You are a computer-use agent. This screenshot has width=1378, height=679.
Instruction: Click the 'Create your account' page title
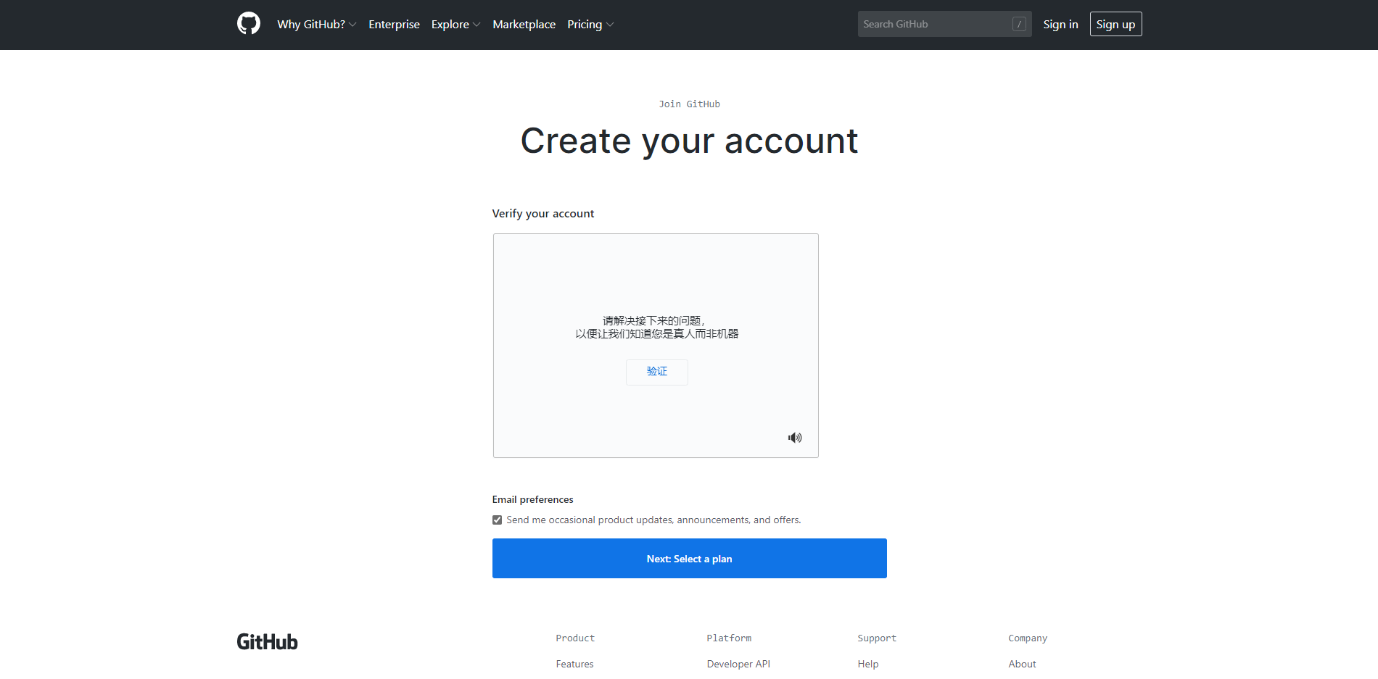pyautogui.click(x=690, y=141)
